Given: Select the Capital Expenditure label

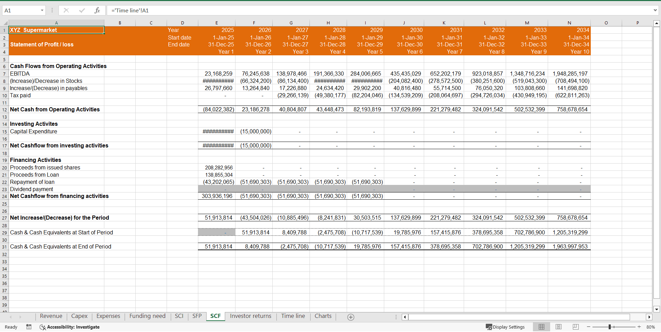Looking at the screenshot, I should [x=33, y=131].
